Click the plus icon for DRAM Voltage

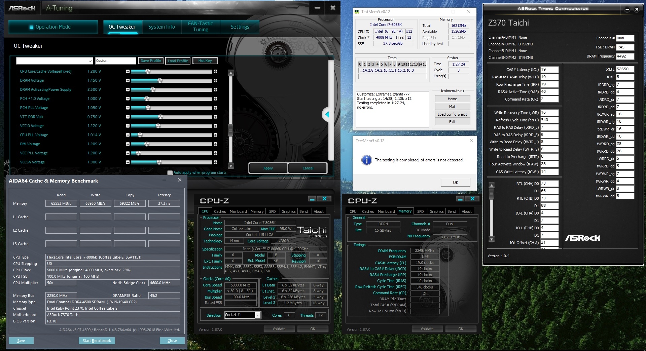(x=215, y=81)
